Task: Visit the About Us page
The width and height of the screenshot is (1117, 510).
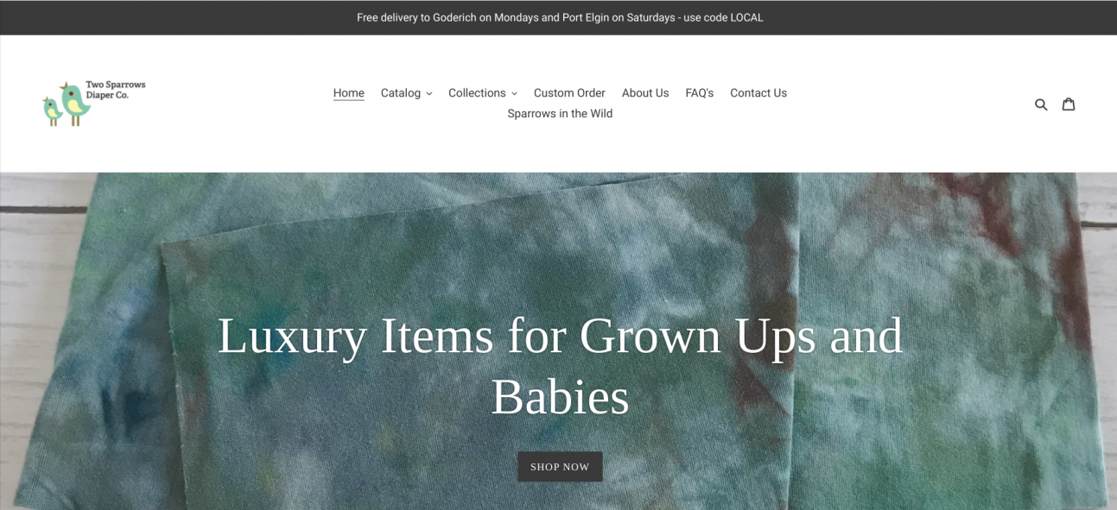Action: (645, 93)
